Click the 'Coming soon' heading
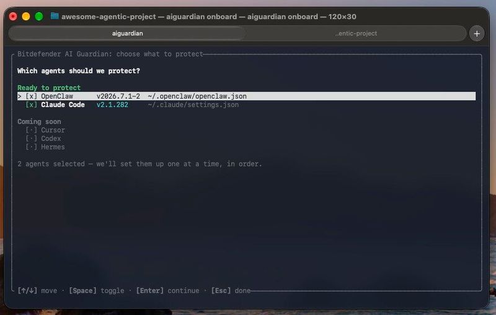The height and width of the screenshot is (315, 496). 39,121
